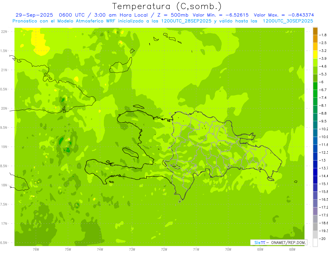The width and height of the screenshot is (328, 253).
Task: Click Gonâve Island west of Haiti's coast
Action: pyautogui.click(x=130, y=152)
